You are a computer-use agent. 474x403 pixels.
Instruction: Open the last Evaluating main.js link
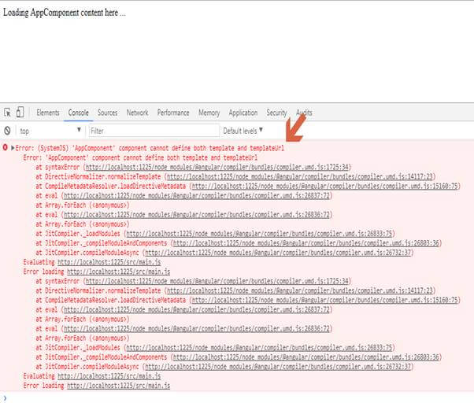pos(109,376)
